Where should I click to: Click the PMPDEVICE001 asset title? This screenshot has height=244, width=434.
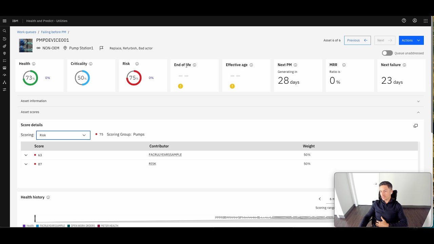pos(53,40)
